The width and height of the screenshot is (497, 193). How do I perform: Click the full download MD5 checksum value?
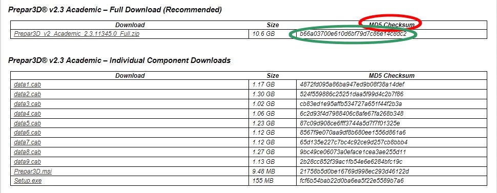tap(353, 34)
